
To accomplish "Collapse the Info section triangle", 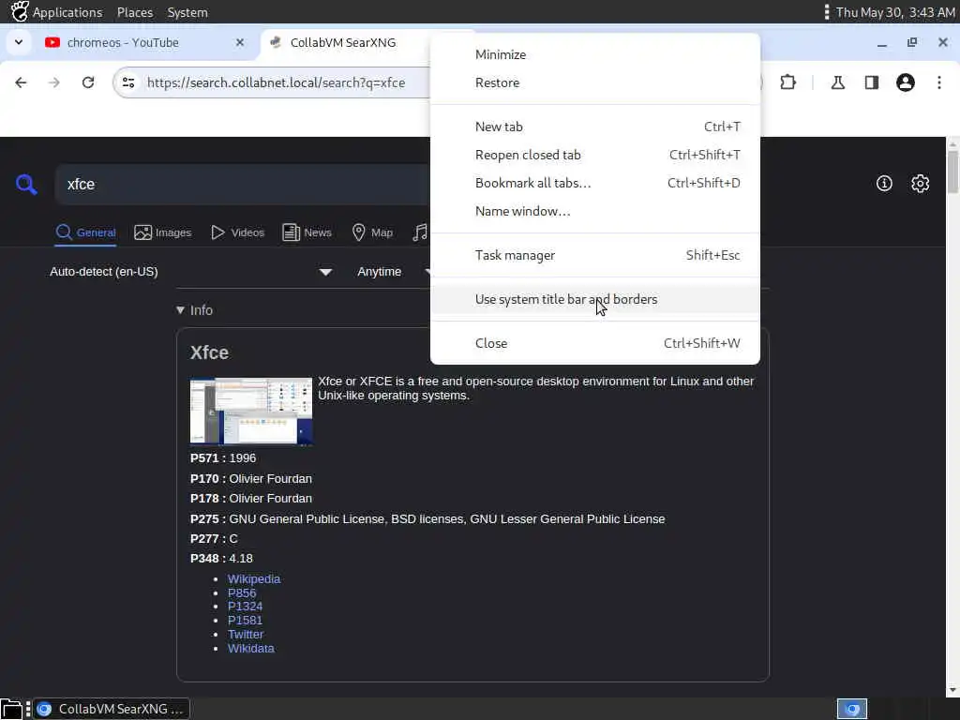I will (x=181, y=310).
